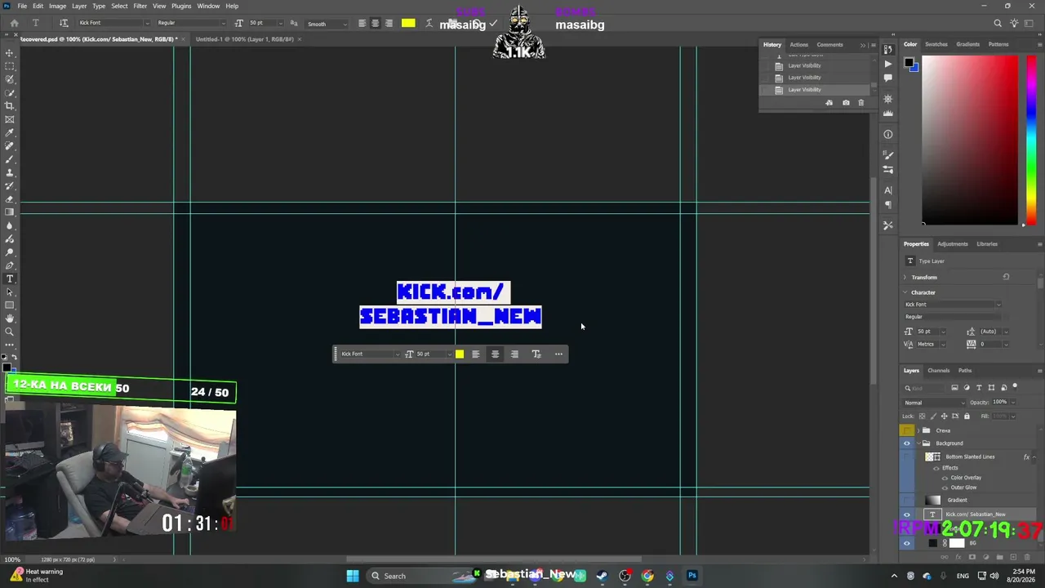
Task: Add layer style fx in Layers panel footer
Action: pyautogui.click(x=958, y=558)
